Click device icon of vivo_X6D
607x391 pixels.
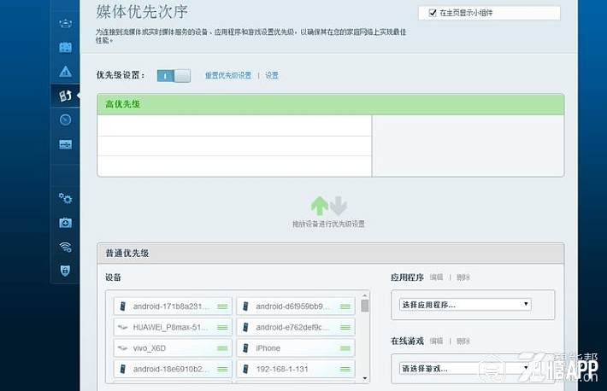pos(123,348)
